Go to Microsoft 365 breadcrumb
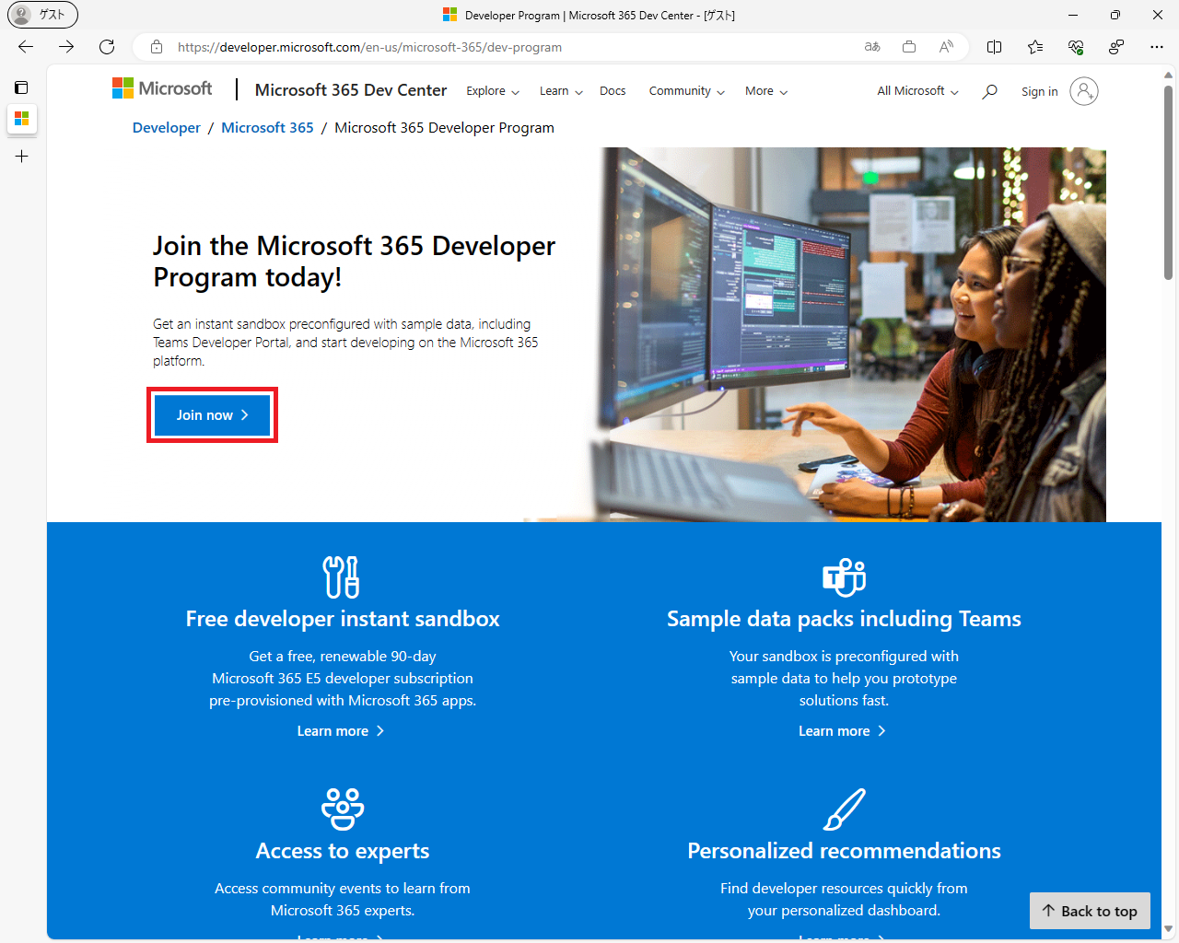This screenshot has height=943, width=1179. point(267,128)
